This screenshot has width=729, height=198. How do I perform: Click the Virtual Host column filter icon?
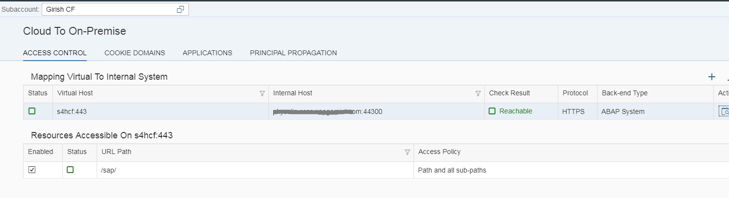[x=262, y=93]
